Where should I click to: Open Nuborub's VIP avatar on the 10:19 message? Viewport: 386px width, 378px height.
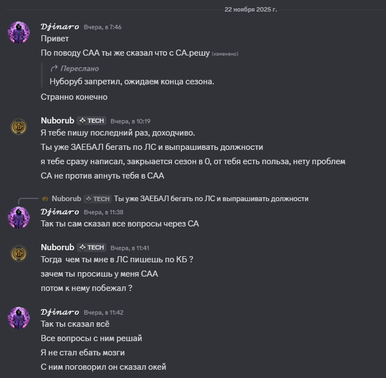point(19,127)
